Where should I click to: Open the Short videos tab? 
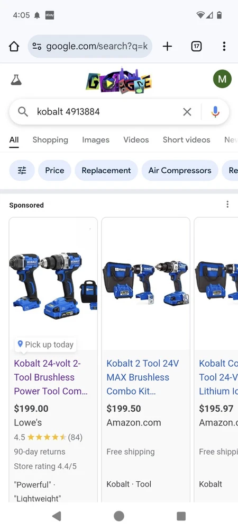pos(186,139)
